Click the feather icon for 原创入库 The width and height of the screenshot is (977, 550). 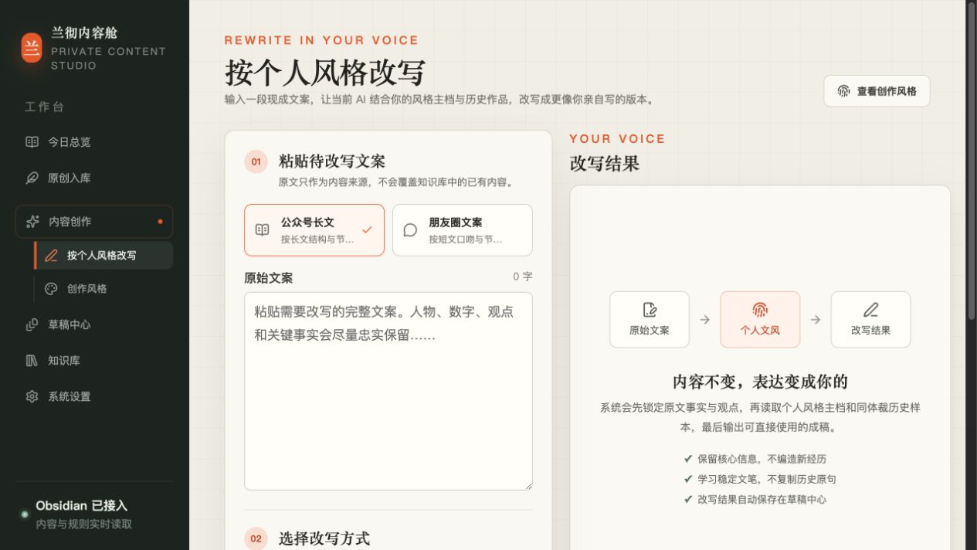point(32,178)
